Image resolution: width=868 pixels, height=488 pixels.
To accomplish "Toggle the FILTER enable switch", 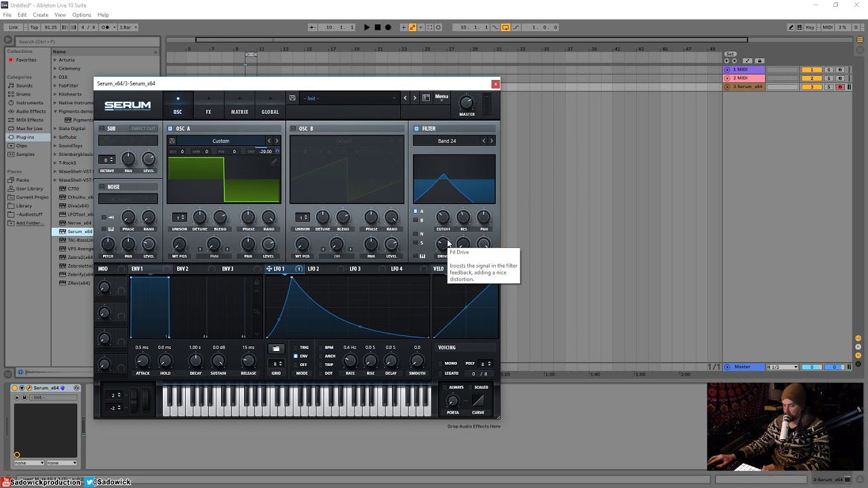I will [416, 129].
